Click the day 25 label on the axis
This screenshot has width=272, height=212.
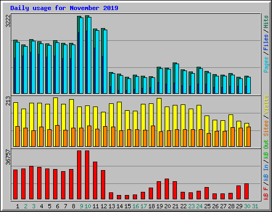click(x=207, y=206)
